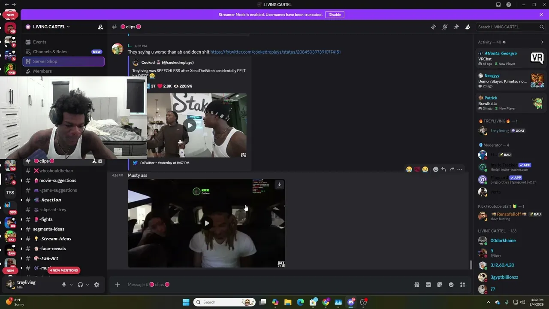The image size is (549, 309).
Task: Open Renzofelloff member in the list
Action: (511, 216)
